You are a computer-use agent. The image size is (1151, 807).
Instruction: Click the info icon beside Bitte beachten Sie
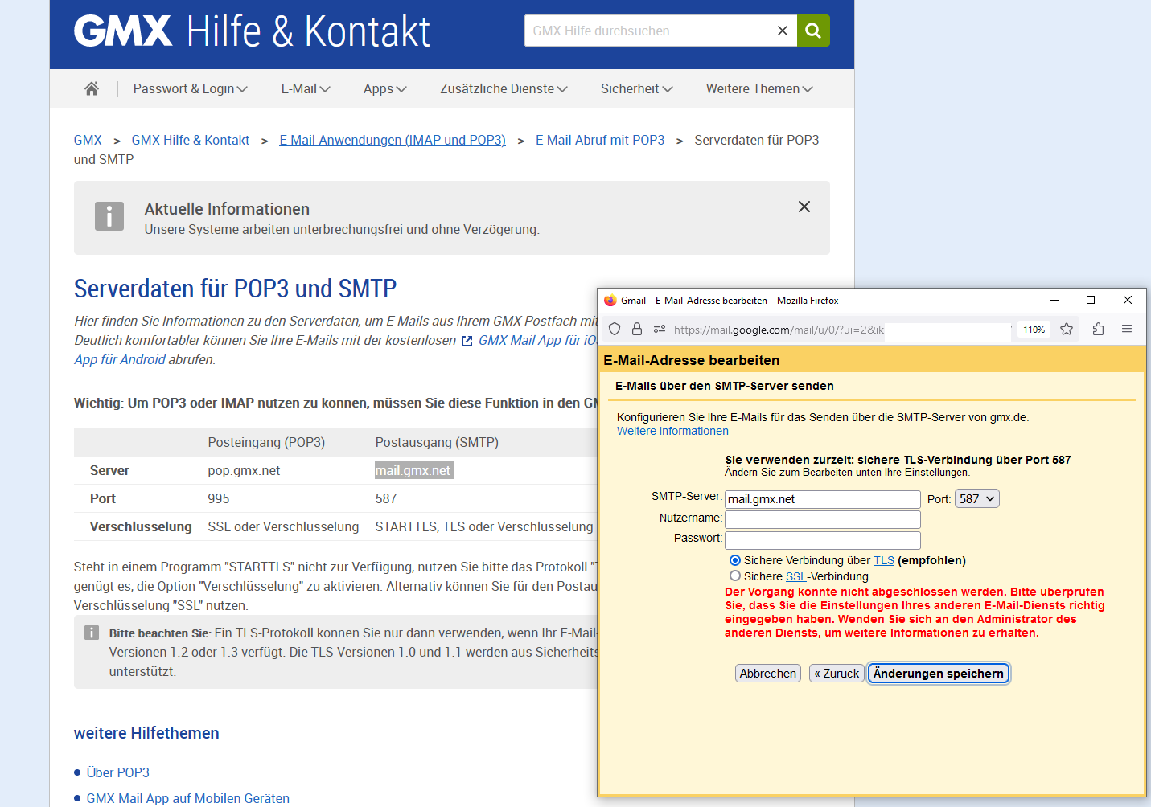(x=92, y=633)
